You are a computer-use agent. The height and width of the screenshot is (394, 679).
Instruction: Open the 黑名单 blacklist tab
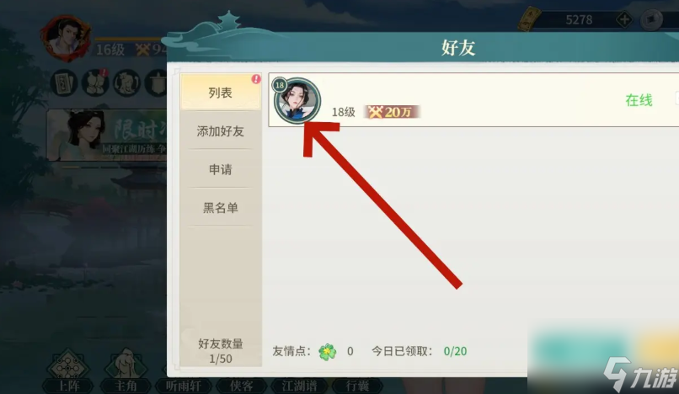coord(221,207)
